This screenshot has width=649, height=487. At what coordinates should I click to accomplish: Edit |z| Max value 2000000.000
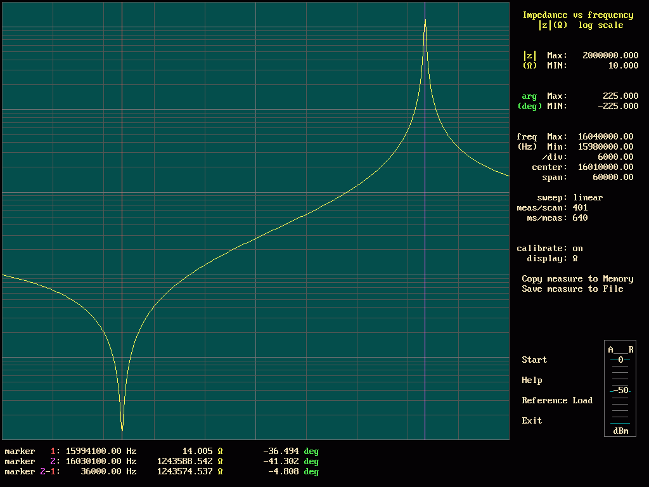coord(610,55)
